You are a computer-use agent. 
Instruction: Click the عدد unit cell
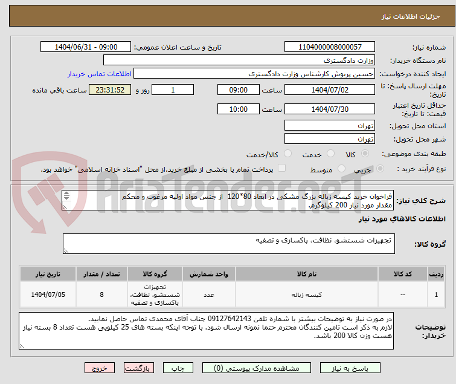[x=209, y=295]
